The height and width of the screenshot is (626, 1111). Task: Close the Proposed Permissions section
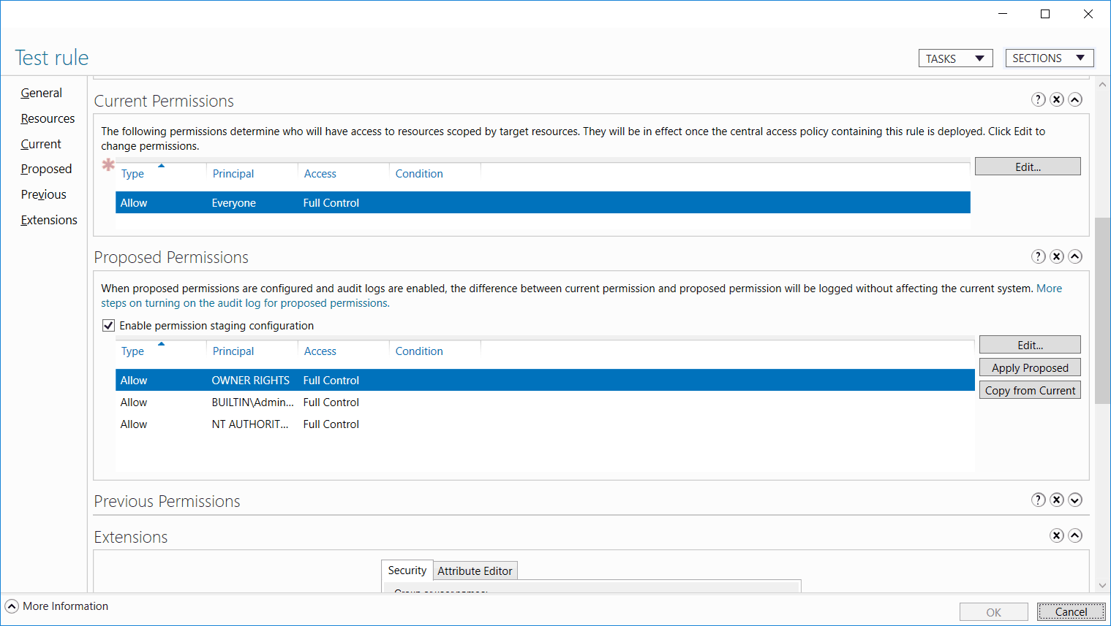[x=1057, y=256]
